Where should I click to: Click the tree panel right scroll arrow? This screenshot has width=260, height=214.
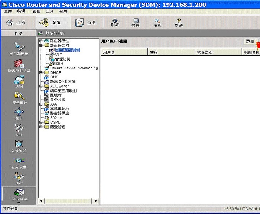96,201
